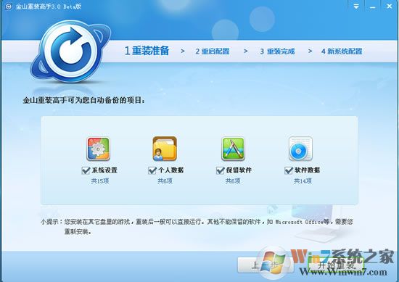Click the 保留软件 tools icon
The width and height of the screenshot is (399, 282).
[233, 149]
